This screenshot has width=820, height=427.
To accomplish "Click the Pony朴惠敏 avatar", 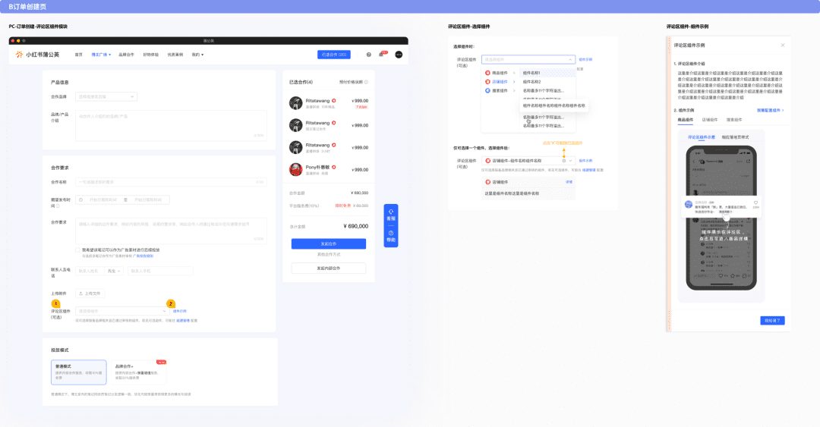I will pos(295,169).
